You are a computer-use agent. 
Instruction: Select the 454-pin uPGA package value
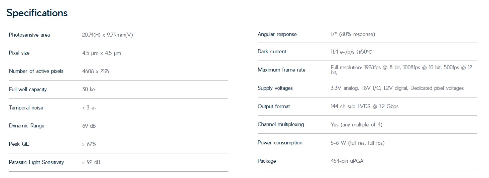[x=347, y=161]
